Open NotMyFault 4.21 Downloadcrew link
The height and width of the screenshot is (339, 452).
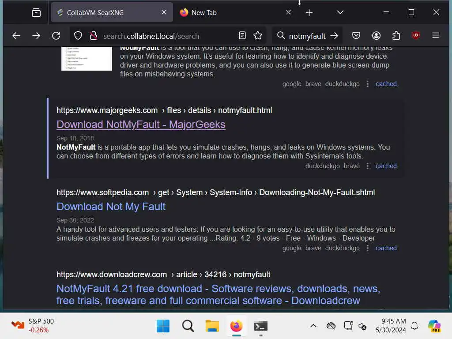pyautogui.click(x=218, y=294)
